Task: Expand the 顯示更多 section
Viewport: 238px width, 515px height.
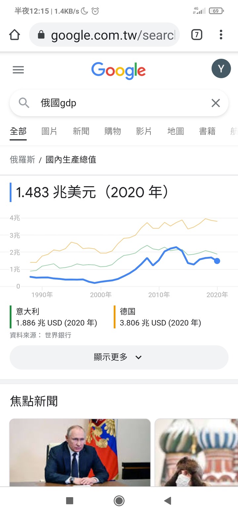Action: [119, 357]
